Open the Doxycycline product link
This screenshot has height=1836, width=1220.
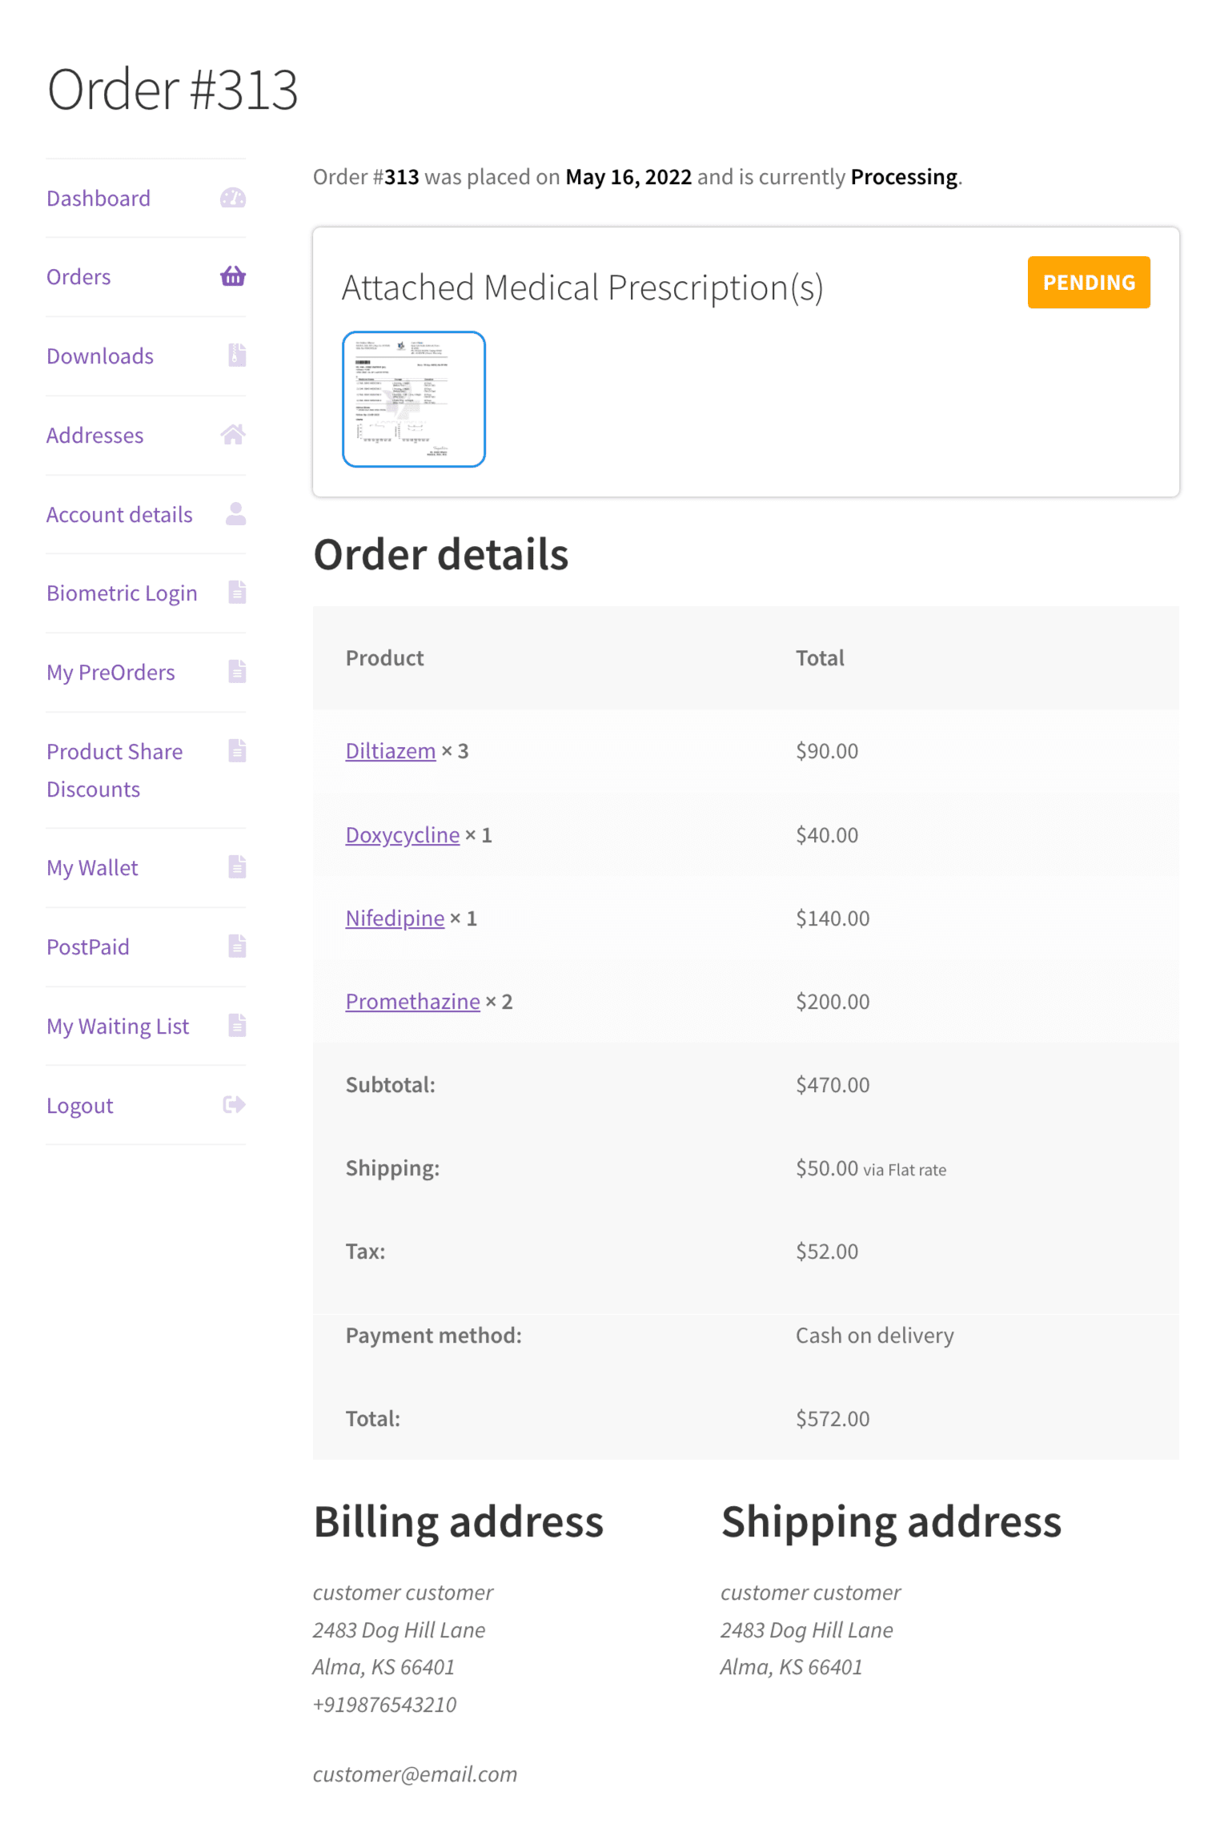[x=403, y=834]
